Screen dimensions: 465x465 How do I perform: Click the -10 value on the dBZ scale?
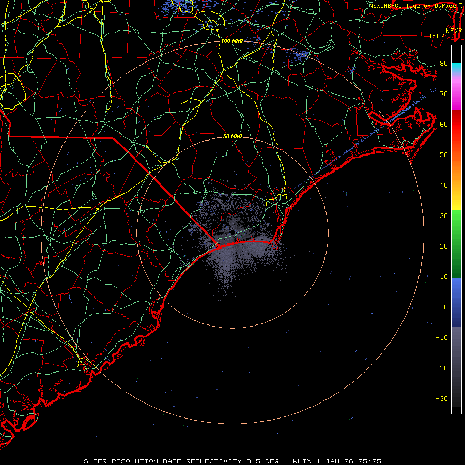pos(442,338)
